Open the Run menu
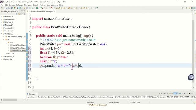The image size is (196, 110). pyautogui.click(x=48, y=5)
